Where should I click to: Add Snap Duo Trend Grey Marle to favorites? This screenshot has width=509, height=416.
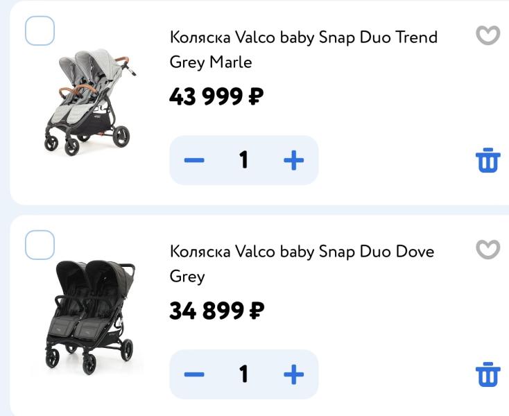(488, 35)
